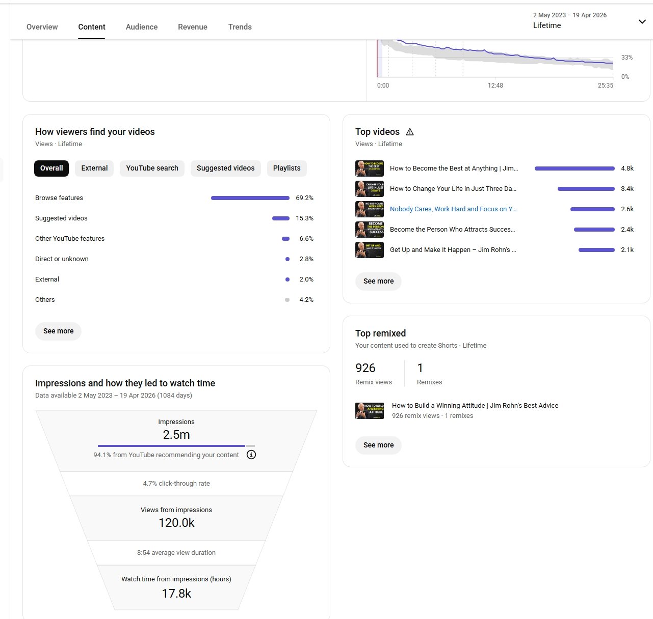Click See more under Top remixed
Screen dimensions: 653x619
pyautogui.click(x=378, y=445)
